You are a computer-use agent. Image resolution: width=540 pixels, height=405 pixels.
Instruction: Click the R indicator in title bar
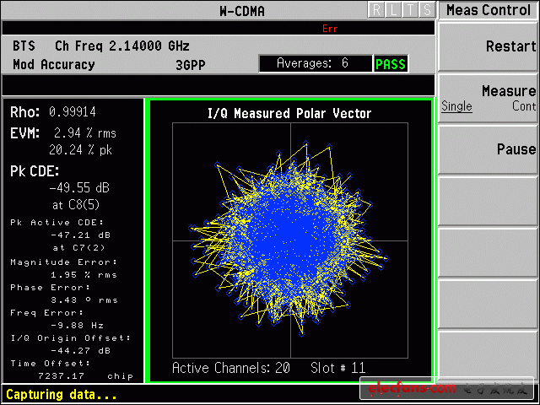point(376,9)
